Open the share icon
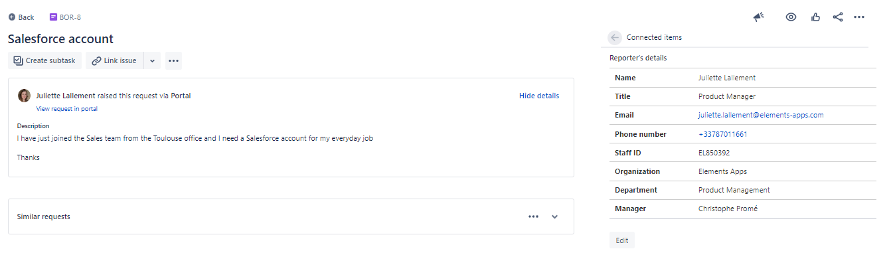The image size is (893, 255). click(x=837, y=17)
